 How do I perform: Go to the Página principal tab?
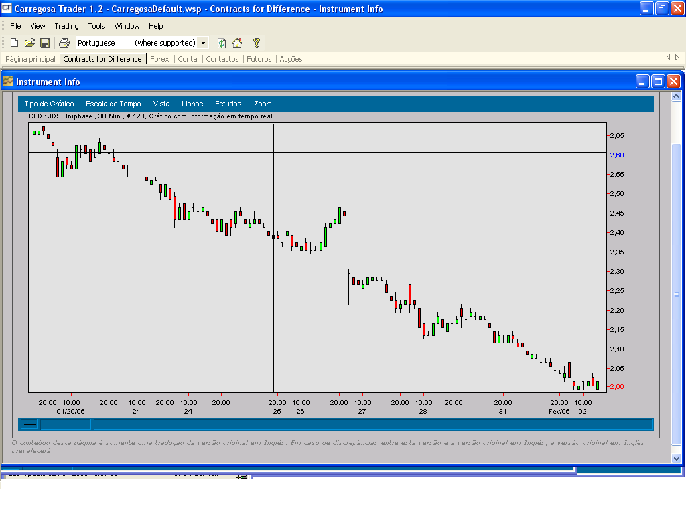tap(30, 59)
